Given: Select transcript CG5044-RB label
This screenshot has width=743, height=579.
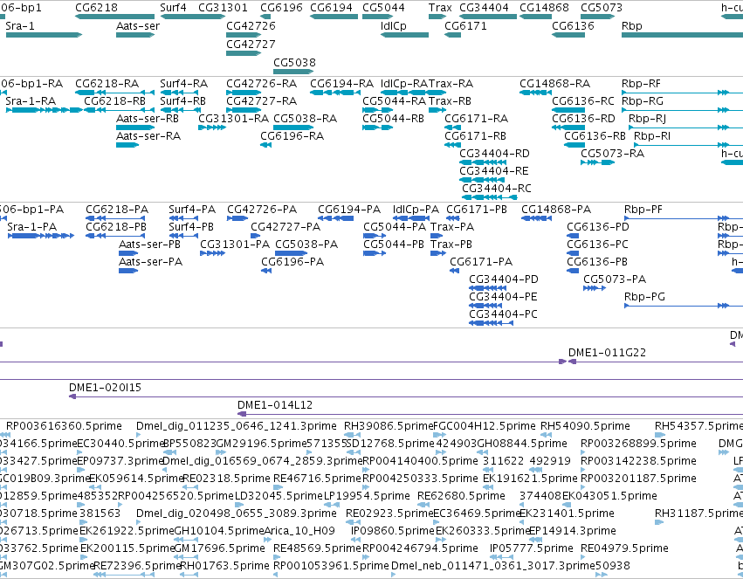Looking at the screenshot, I should [x=393, y=119].
